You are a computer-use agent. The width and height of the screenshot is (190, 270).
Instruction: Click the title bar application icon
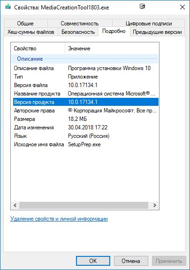click(8, 7)
